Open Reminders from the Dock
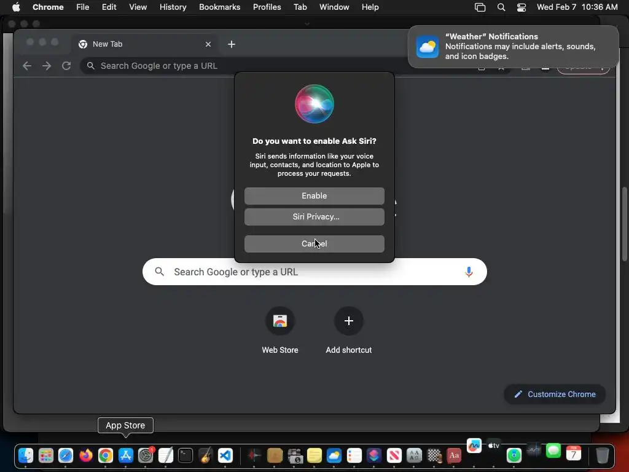629x472 pixels. pyautogui.click(x=354, y=455)
